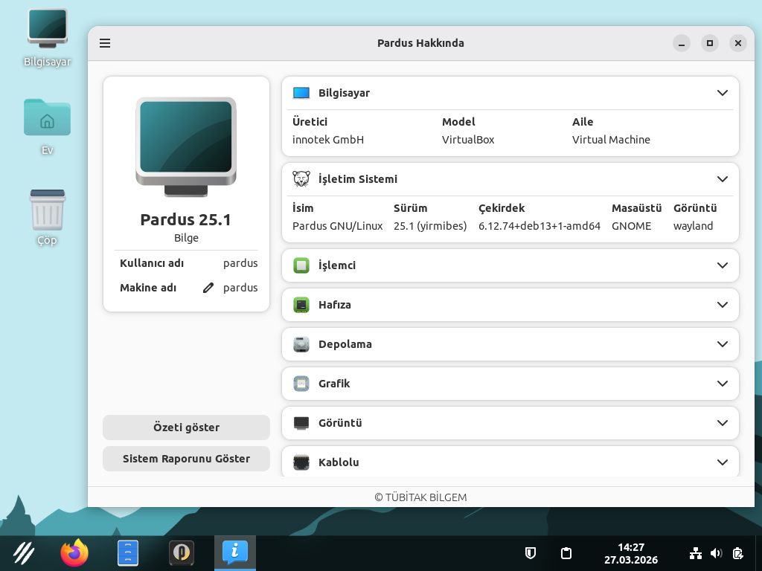The width and height of the screenshot is (762, 571).
Task: Expand the İşlemci section
Action: click(722, 265)
